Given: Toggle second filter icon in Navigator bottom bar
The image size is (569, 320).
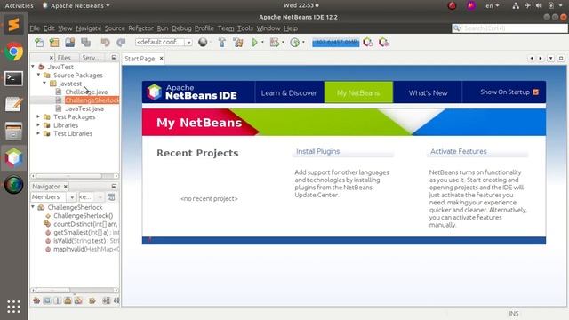Looking at the screenshot, I should (47, 300).
